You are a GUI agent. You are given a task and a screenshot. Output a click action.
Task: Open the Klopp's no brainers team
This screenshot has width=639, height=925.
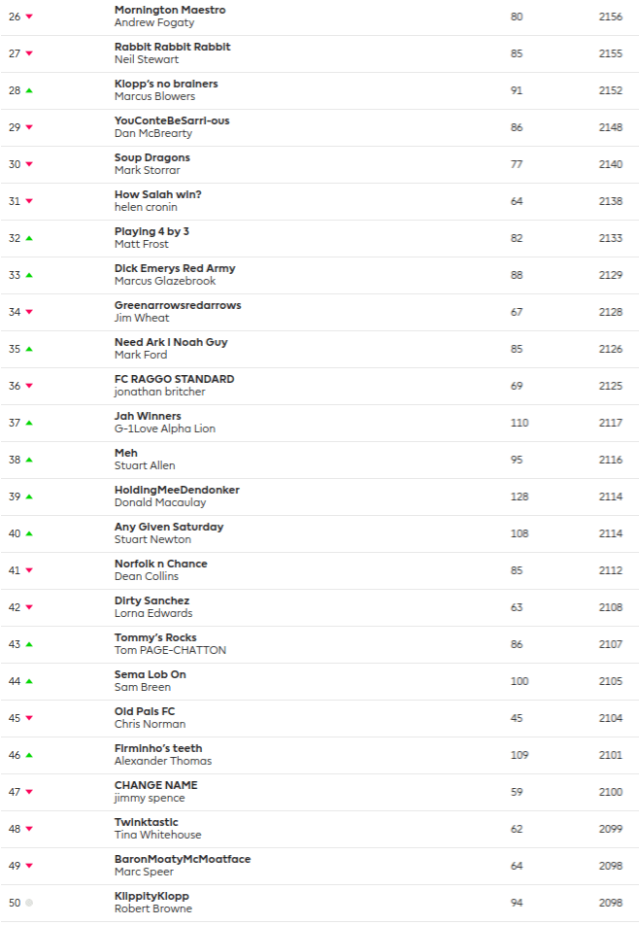[x=166, y=84]
